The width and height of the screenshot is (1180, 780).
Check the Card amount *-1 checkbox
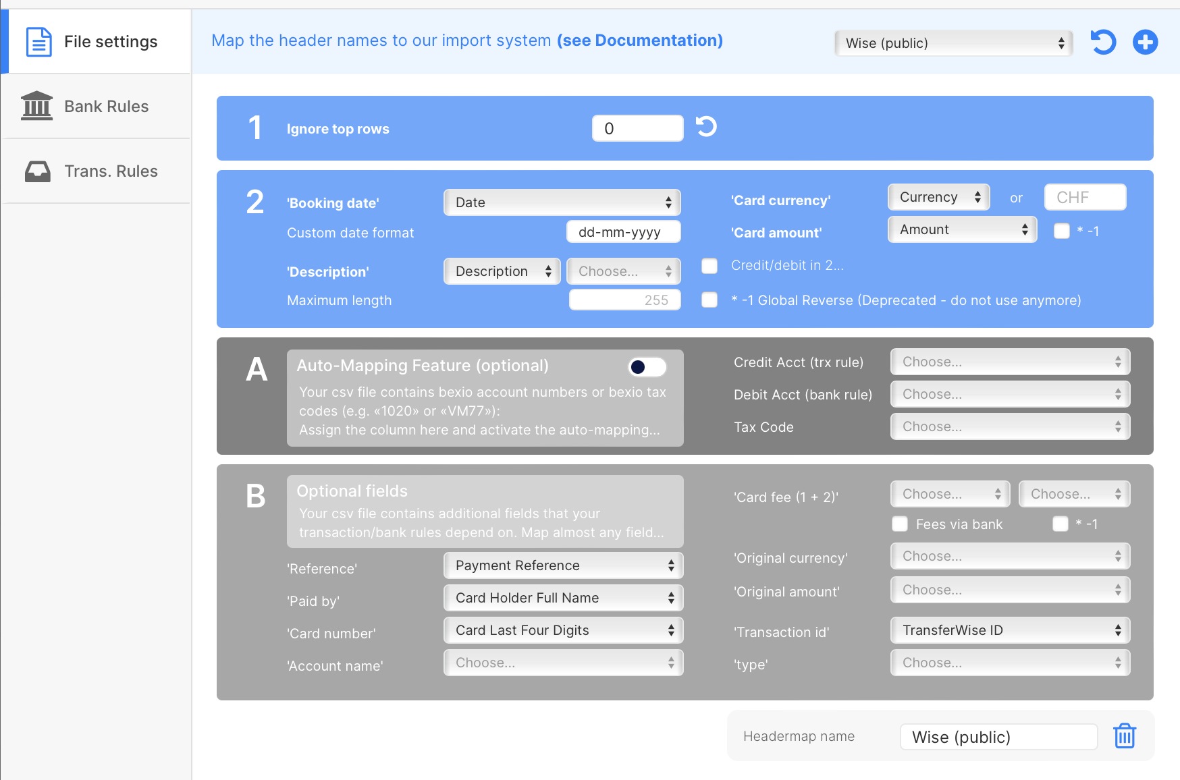pyautogui.click(x=1062, y=231)
